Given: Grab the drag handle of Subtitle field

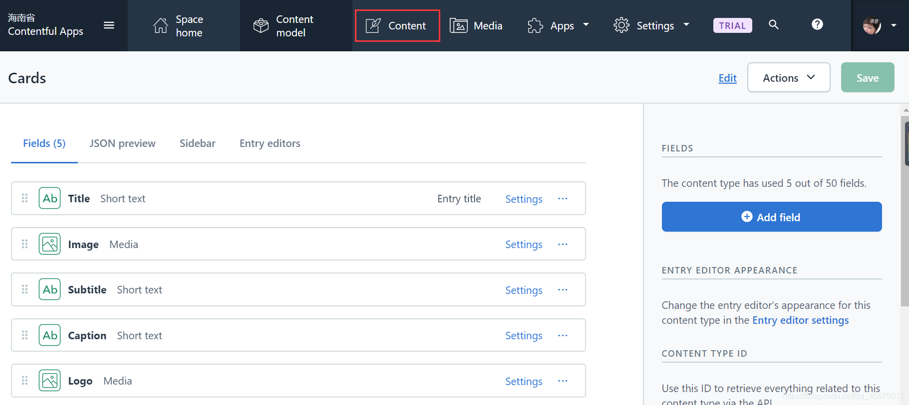Looking at the screenshot, I should [24, 289].
